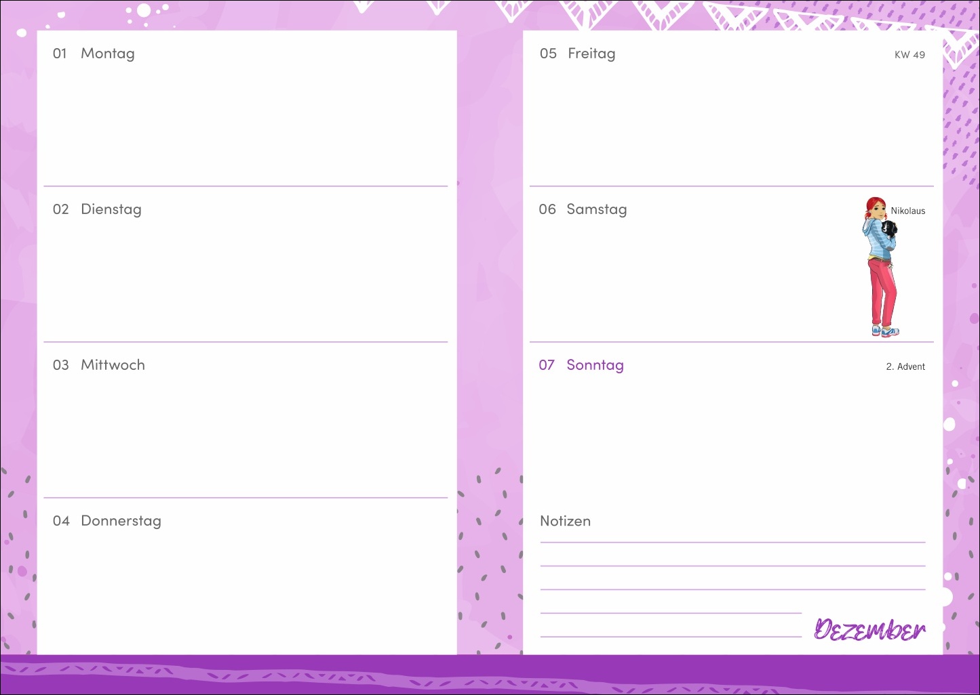
Task: Click the KW 49 week number label
Action: [x=909, y=55]
